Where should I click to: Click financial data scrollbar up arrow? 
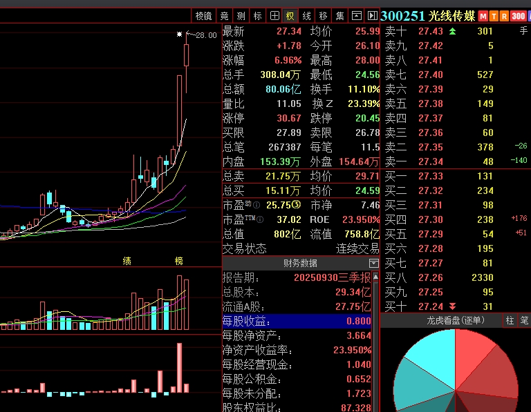tap(375, 277)
